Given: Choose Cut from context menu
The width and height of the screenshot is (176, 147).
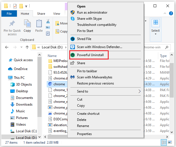Looking at the screenshot, I should pyautogui.click(x=80, y=99).
